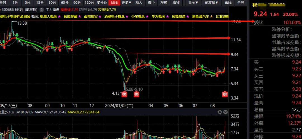The height and width of the screenshot is (139, 302).
Task: Click 攻击线:7.79 indicator value
Action: pos(107,10)
